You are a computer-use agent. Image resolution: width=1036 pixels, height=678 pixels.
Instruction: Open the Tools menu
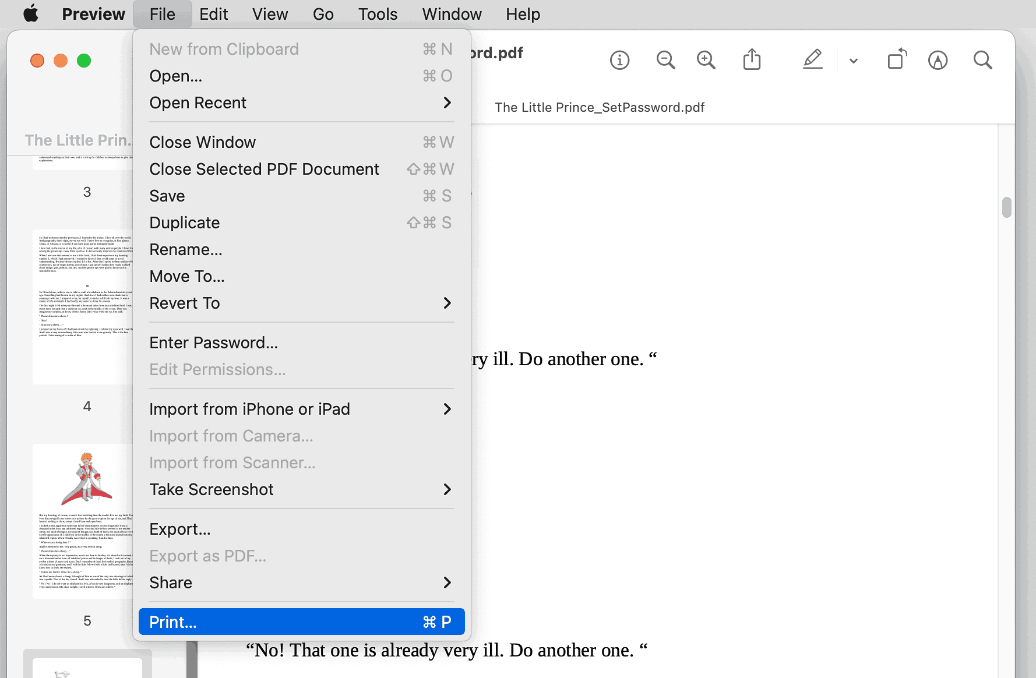coord(378,14)
